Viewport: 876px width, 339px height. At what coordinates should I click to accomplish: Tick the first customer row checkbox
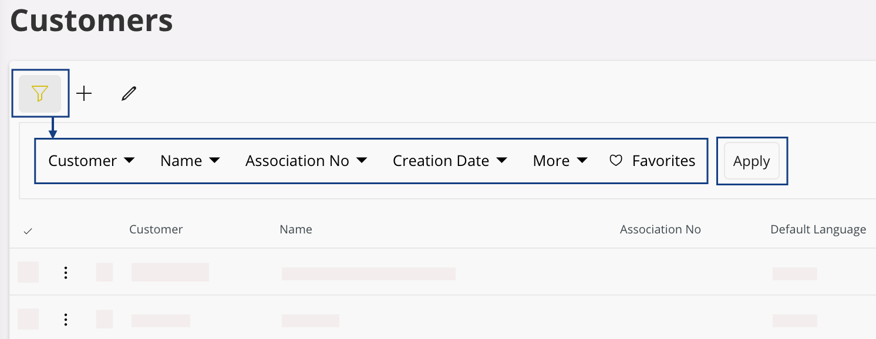tap(28, 272)
